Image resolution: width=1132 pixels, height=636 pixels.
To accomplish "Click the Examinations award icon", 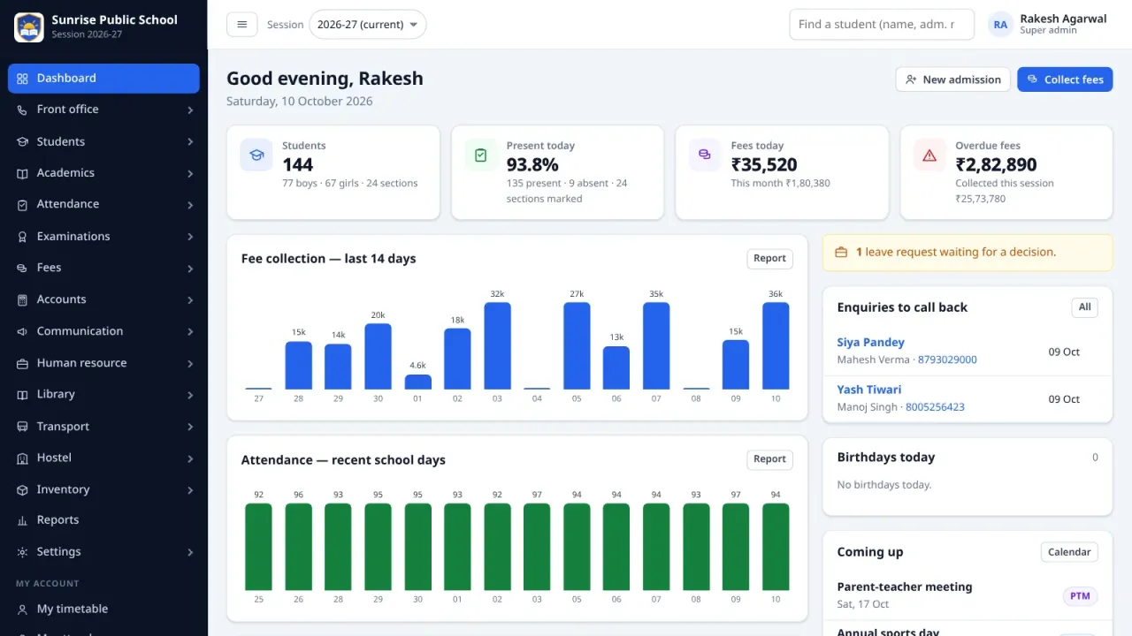I will click(x=22, y=237).
